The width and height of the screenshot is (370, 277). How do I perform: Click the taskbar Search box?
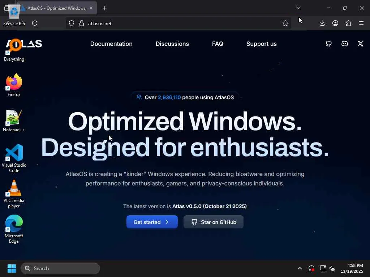click(x=60, y=268)
